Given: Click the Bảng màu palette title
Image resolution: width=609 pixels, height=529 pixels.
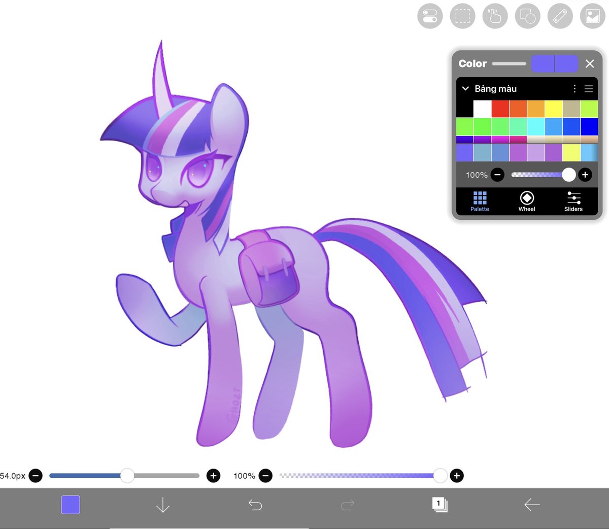Looking at the screenshot, I should point(496,88).
